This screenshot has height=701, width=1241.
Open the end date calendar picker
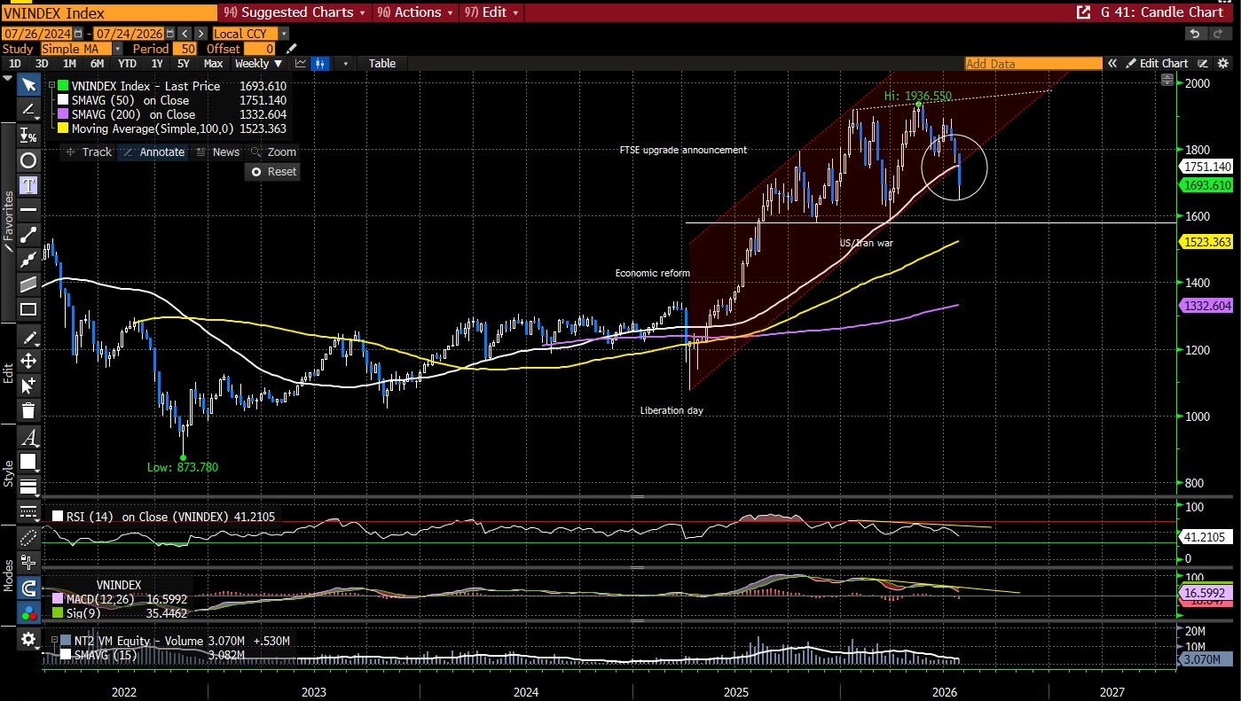[170, 34]
